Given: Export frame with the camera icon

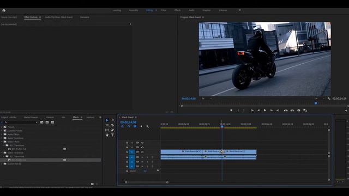Looking at the screenshot, I should (299, 110).
